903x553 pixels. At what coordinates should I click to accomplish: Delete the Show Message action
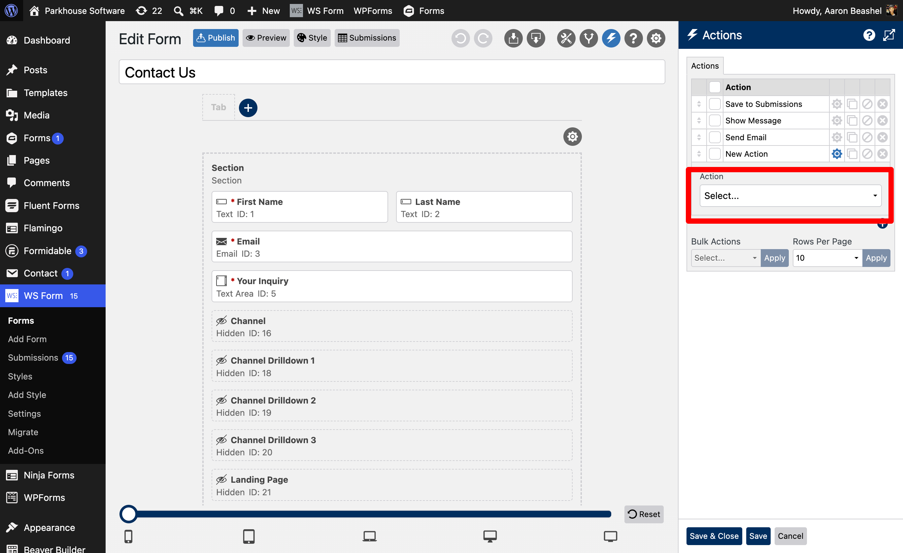point(883,120)
